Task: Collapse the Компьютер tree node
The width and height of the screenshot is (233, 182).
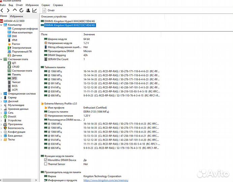Action: (1, 25)
